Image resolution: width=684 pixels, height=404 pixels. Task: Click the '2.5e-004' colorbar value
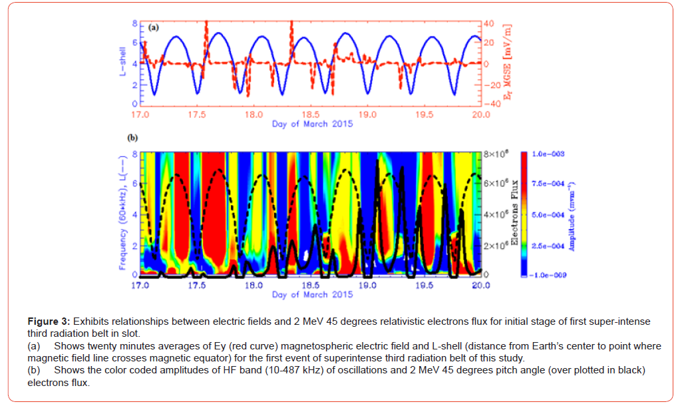[x=548, y=246]
